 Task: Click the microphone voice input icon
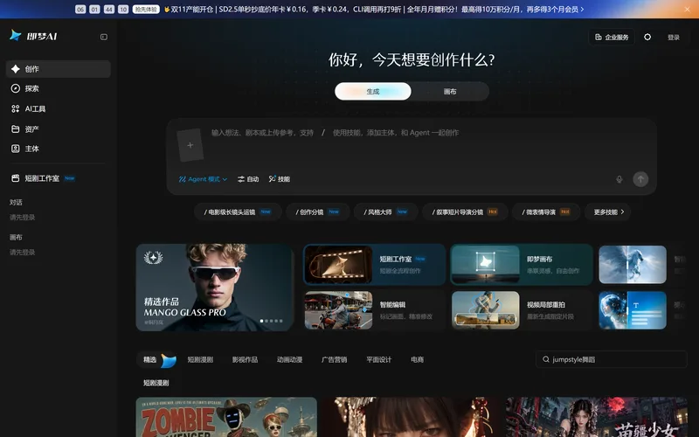pos(619,179)
